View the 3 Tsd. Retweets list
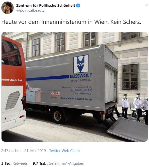The height and width of the screenshot is (167, 149). pyautogui.click(x=14, y=163)
